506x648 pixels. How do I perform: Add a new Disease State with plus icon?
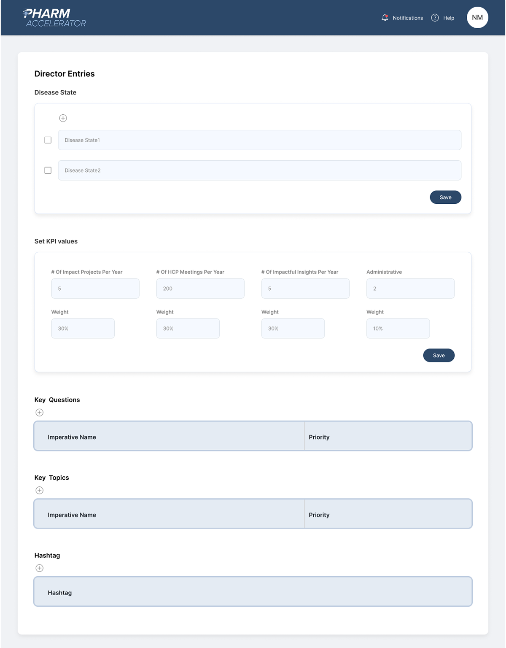(63, 118)
